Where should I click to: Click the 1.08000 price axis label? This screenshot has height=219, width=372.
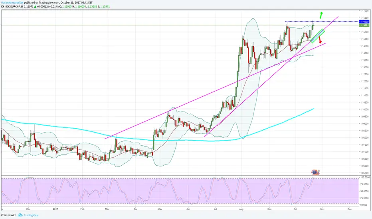click(x=364, y=138)
